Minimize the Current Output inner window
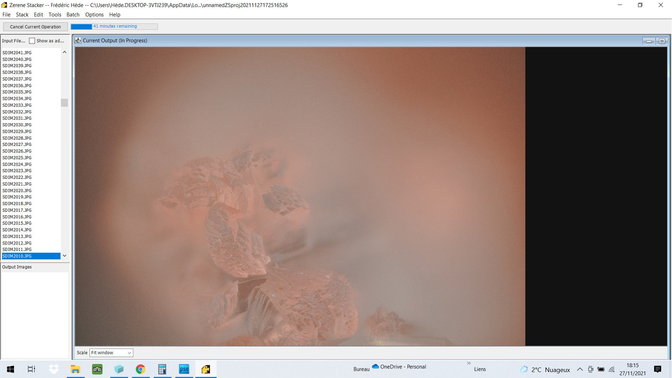The image size is (672, 378). (x=649, y=41)
